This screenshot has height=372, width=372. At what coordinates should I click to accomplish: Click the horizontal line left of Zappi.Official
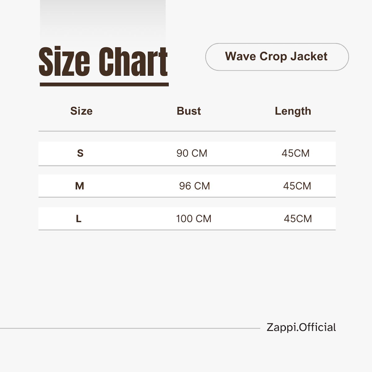pos(130,328)
